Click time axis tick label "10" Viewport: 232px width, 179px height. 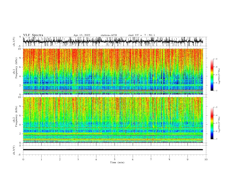coord(206,159)
